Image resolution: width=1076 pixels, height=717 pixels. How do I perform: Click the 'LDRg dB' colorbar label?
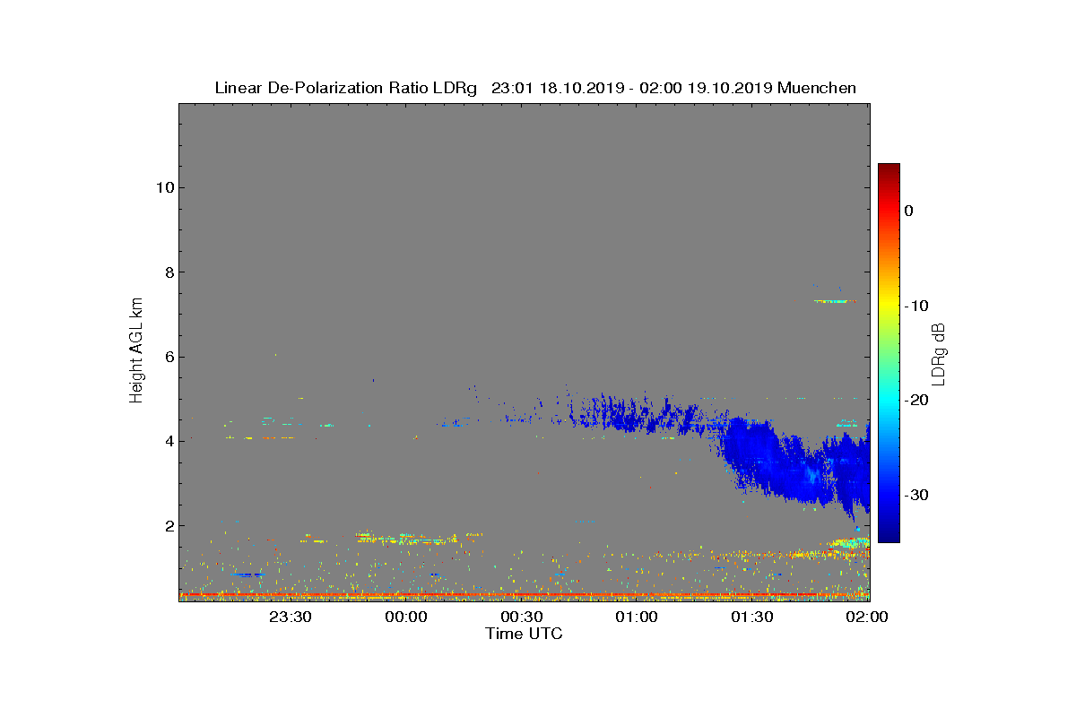coord(939,353)
